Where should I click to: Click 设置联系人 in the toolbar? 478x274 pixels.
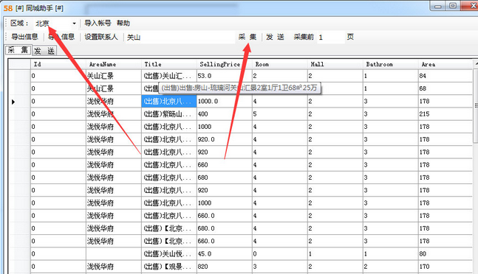101,37
